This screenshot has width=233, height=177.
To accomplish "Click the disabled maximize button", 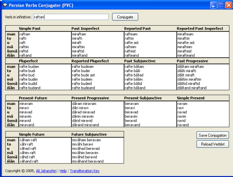I will [221, 5].
